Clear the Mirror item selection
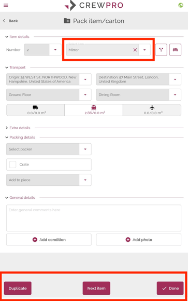The height and width of the screenshot is (301, 188). (135, 50)
